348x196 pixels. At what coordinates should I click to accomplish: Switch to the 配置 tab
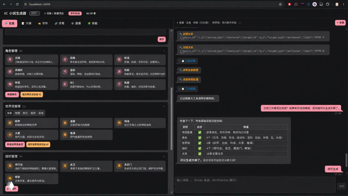coord(10,23)
